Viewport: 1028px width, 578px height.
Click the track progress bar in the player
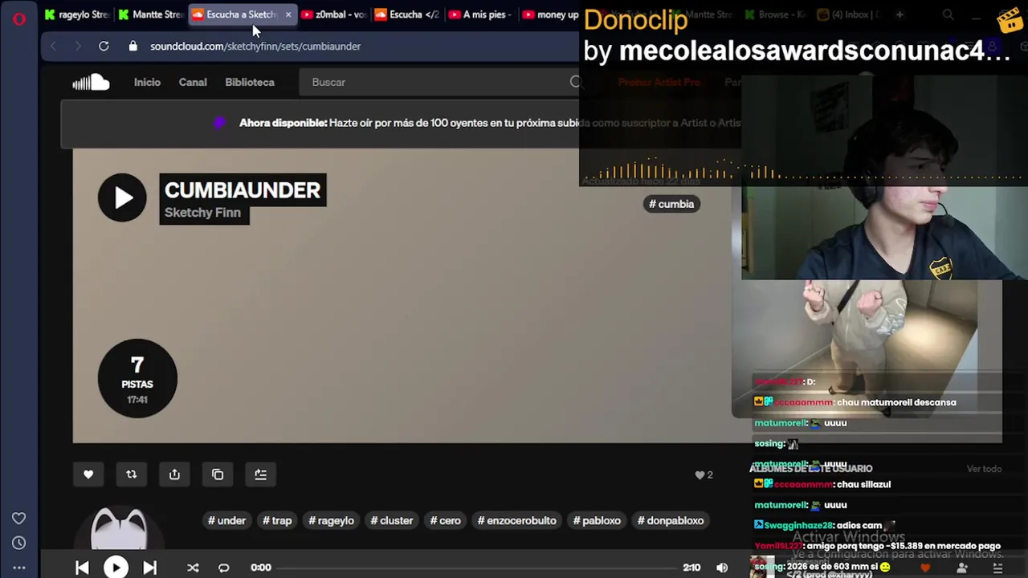pyautogui.click(x=478, y=568)
